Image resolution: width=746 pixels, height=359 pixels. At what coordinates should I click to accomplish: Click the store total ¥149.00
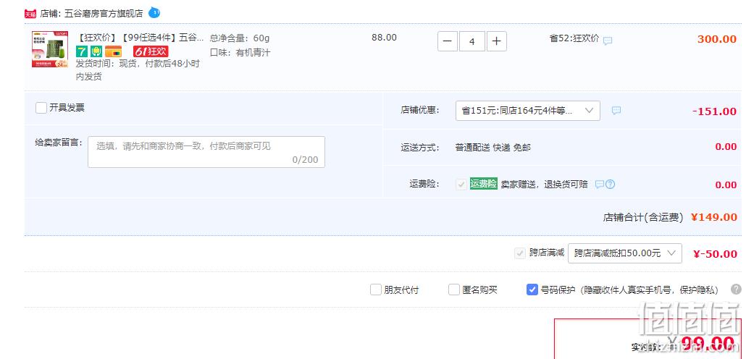[713, 217]
